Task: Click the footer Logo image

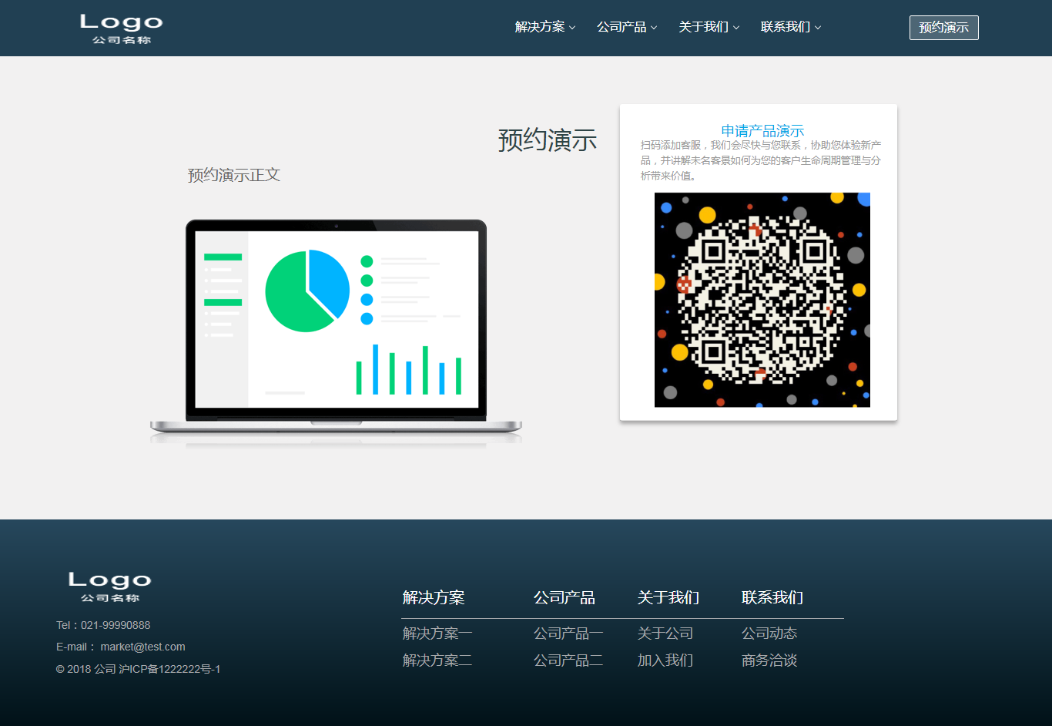Action: [x=110, y=587]
